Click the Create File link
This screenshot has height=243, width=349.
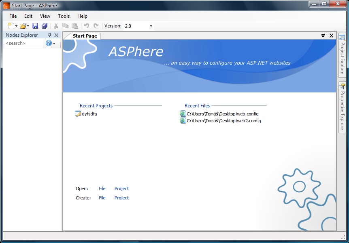click(x=102, y=198)
